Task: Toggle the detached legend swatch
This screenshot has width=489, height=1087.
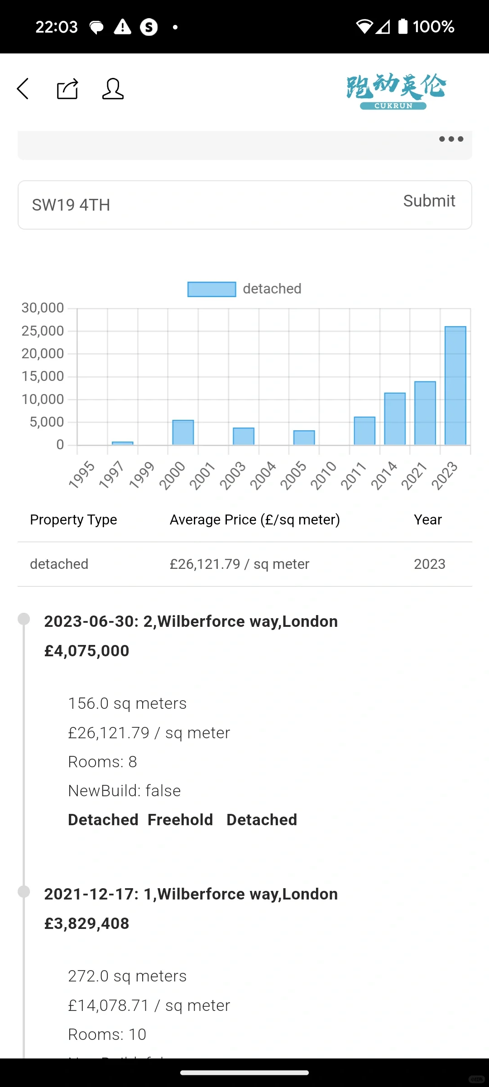Action: pyautogui.click(x=211, y=289)
